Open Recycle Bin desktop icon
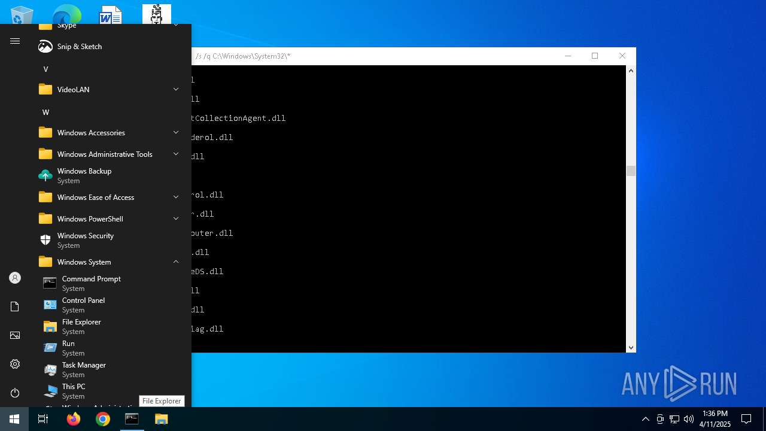Screen dimensions: 766x431 (22, 15)
